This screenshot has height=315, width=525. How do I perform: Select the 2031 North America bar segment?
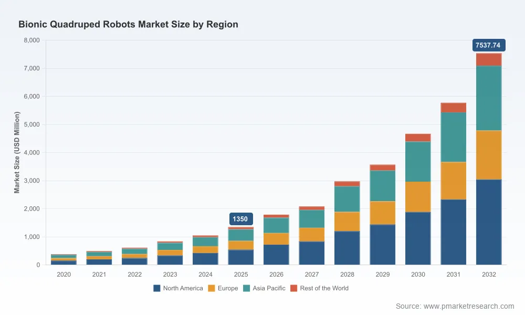click(454, 232)
